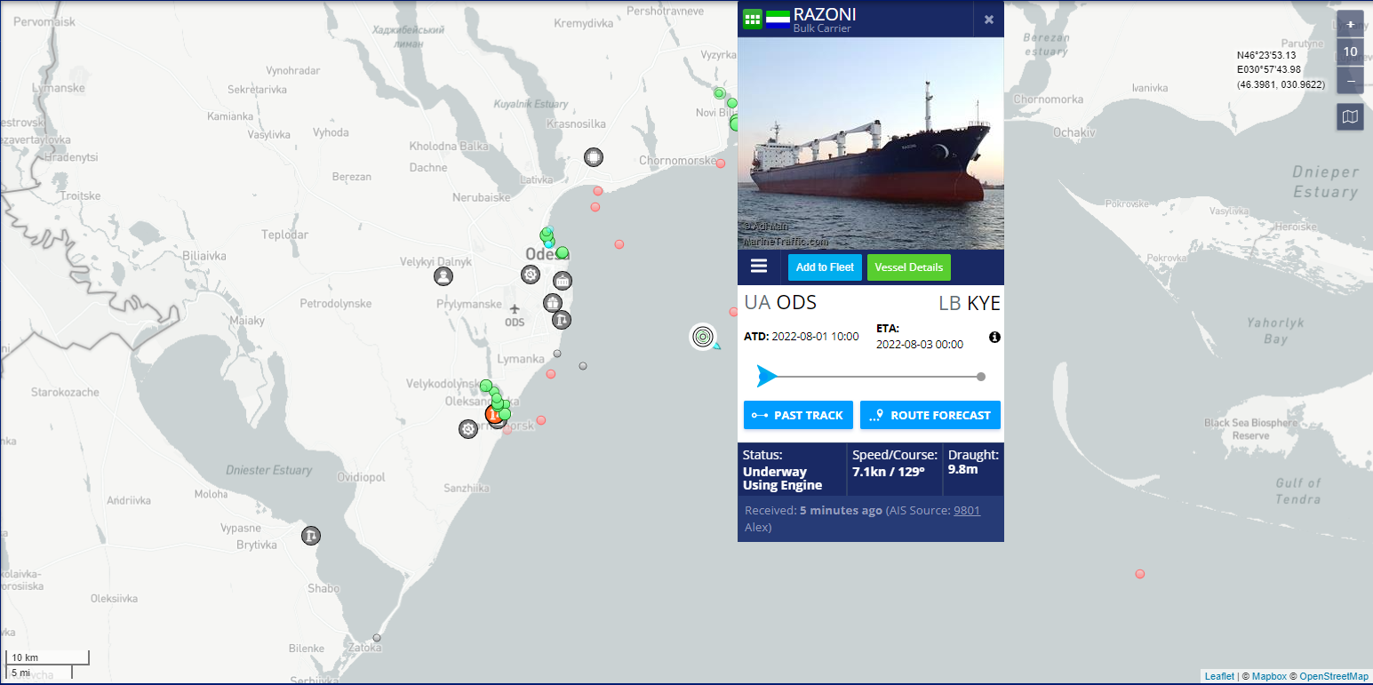This screenshot has height=685, width=1373.
Task: Open the map layers icon
Action: (x=1350, y=116)
